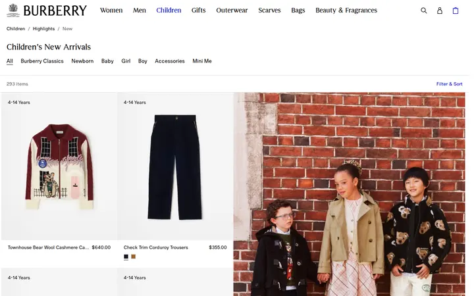Go to the Highlights breadcrumb link

coord(44,29)
